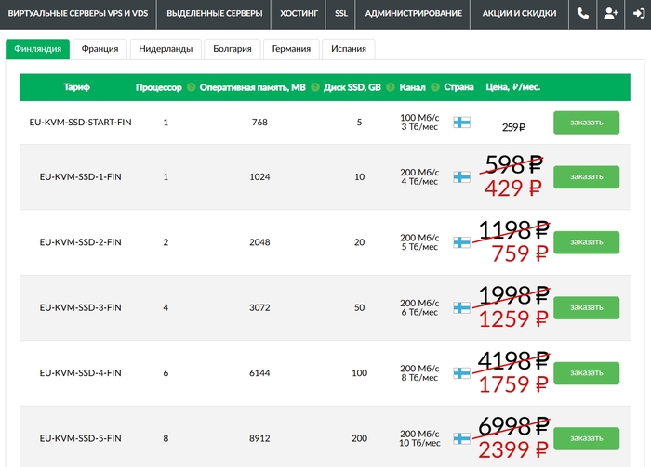Order the EU-KVM-SSD-2-FIN plan

pos(586,242)
